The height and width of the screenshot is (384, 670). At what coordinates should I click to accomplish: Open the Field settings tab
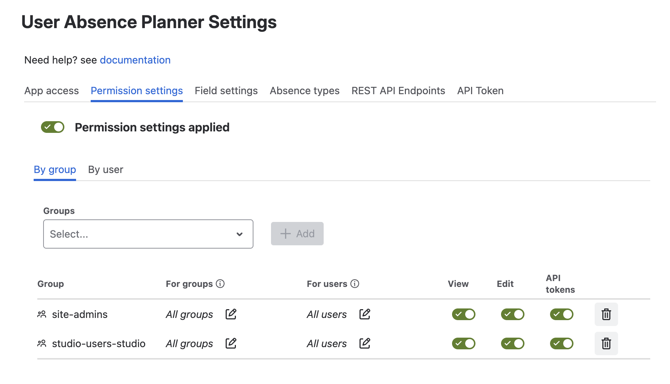click(226, 91)
